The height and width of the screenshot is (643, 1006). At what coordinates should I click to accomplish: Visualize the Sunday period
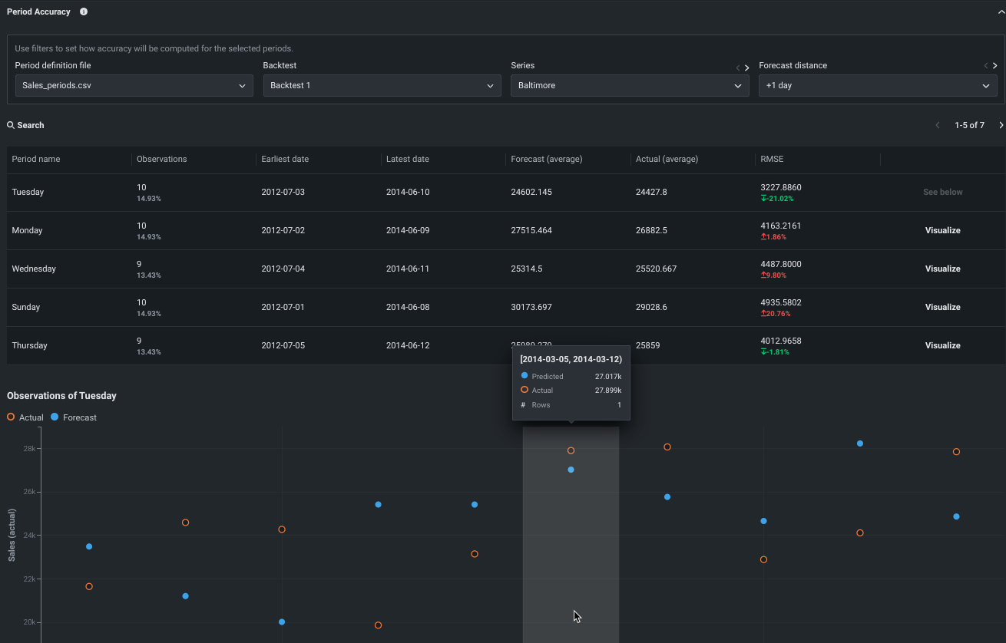[942, 307]
